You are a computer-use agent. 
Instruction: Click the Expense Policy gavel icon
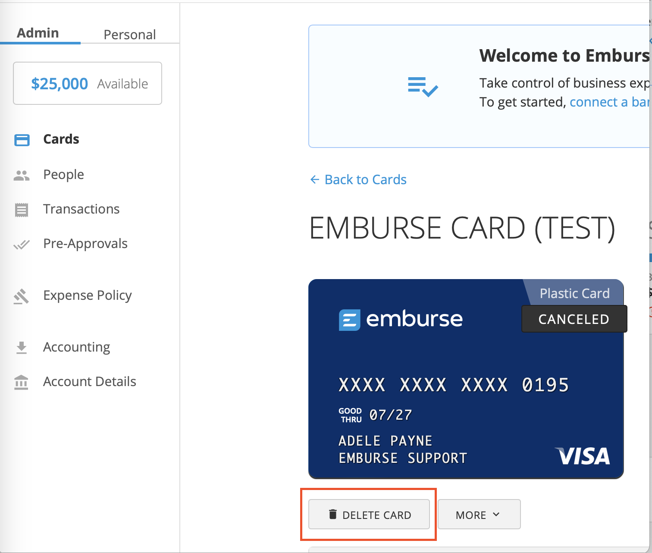(x=21, y=296)
